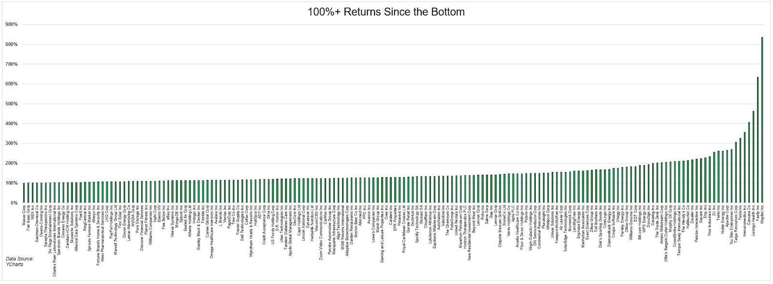
Task: Click the Fastly Inc bar
Action: click(x=758, y=140)
